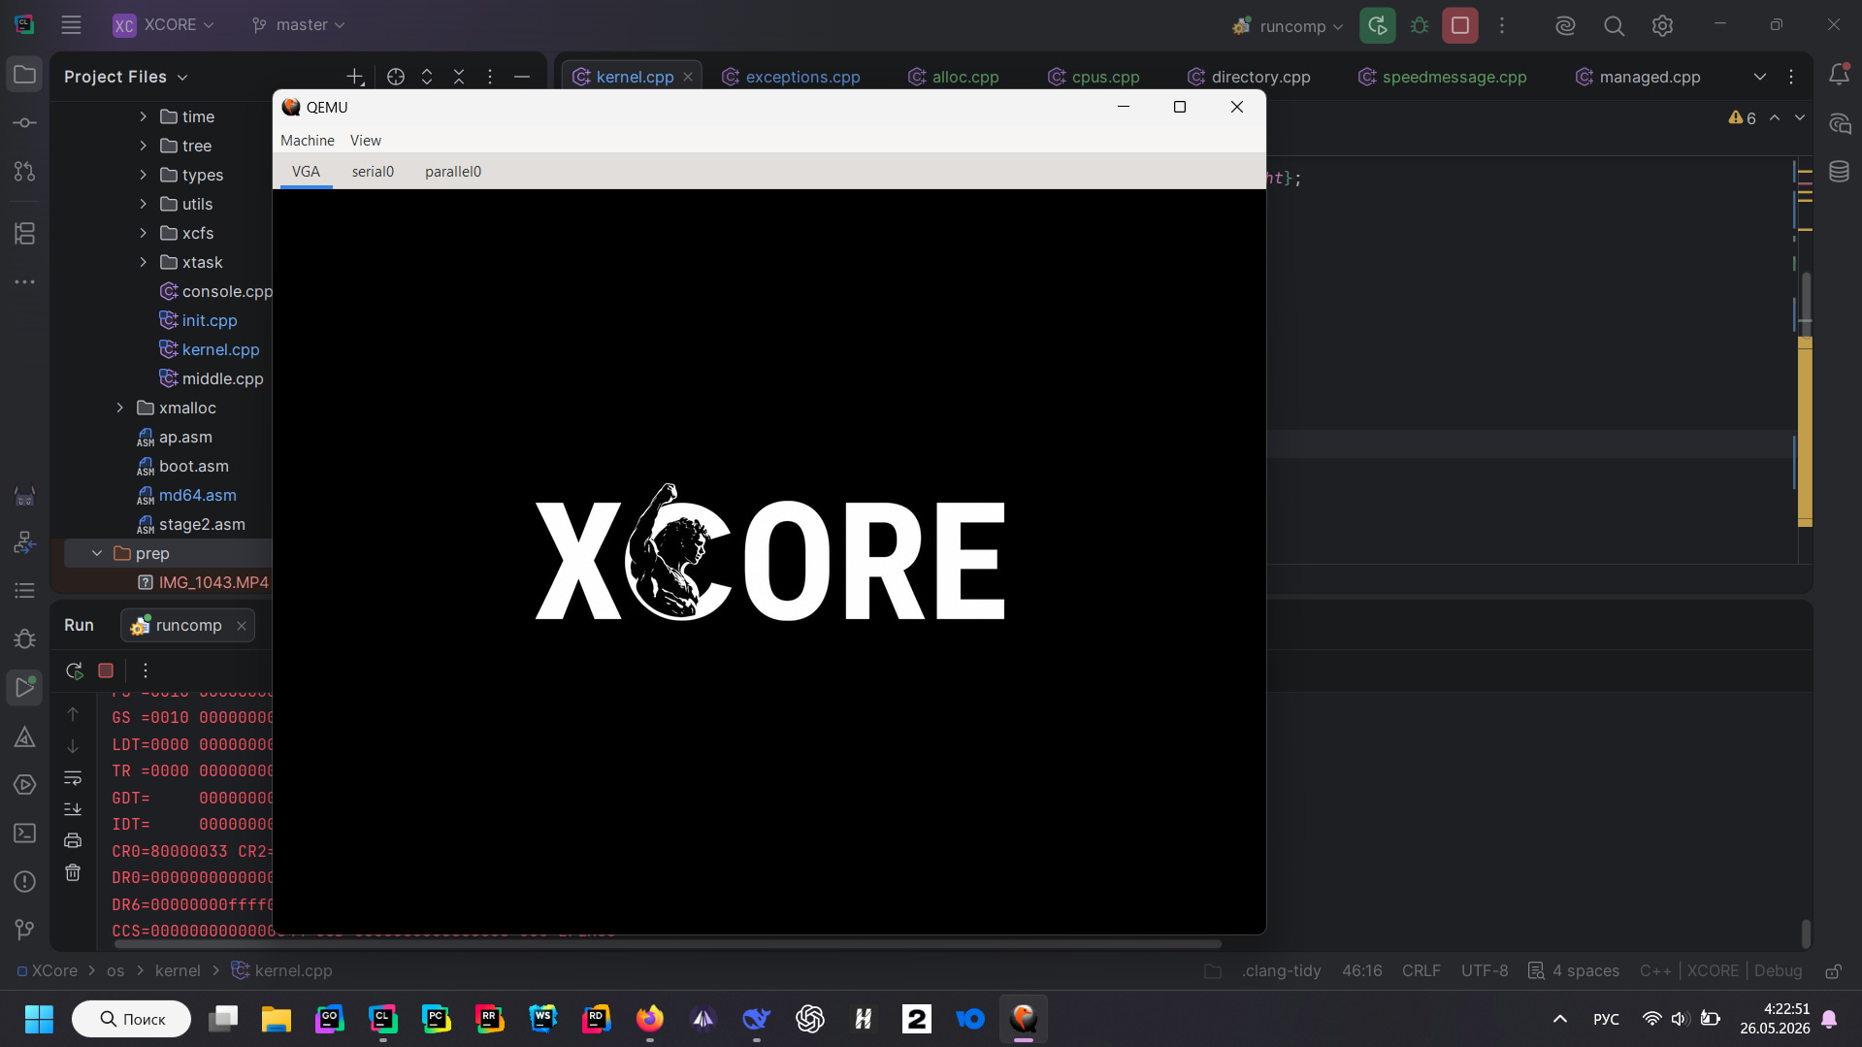
Task: Open the Structure tool window icon
Action: 25,233
